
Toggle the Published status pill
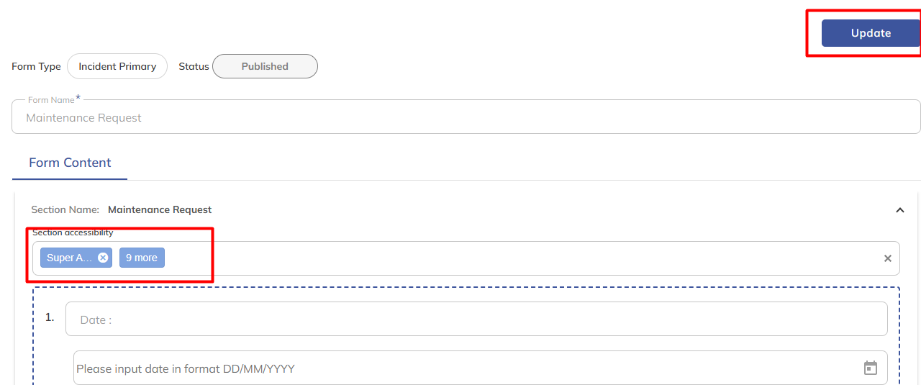[265, 66]
